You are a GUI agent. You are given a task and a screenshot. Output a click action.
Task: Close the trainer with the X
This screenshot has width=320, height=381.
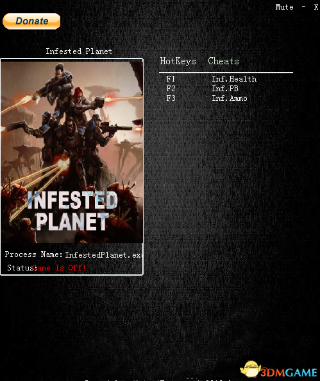tap(316, 7)
